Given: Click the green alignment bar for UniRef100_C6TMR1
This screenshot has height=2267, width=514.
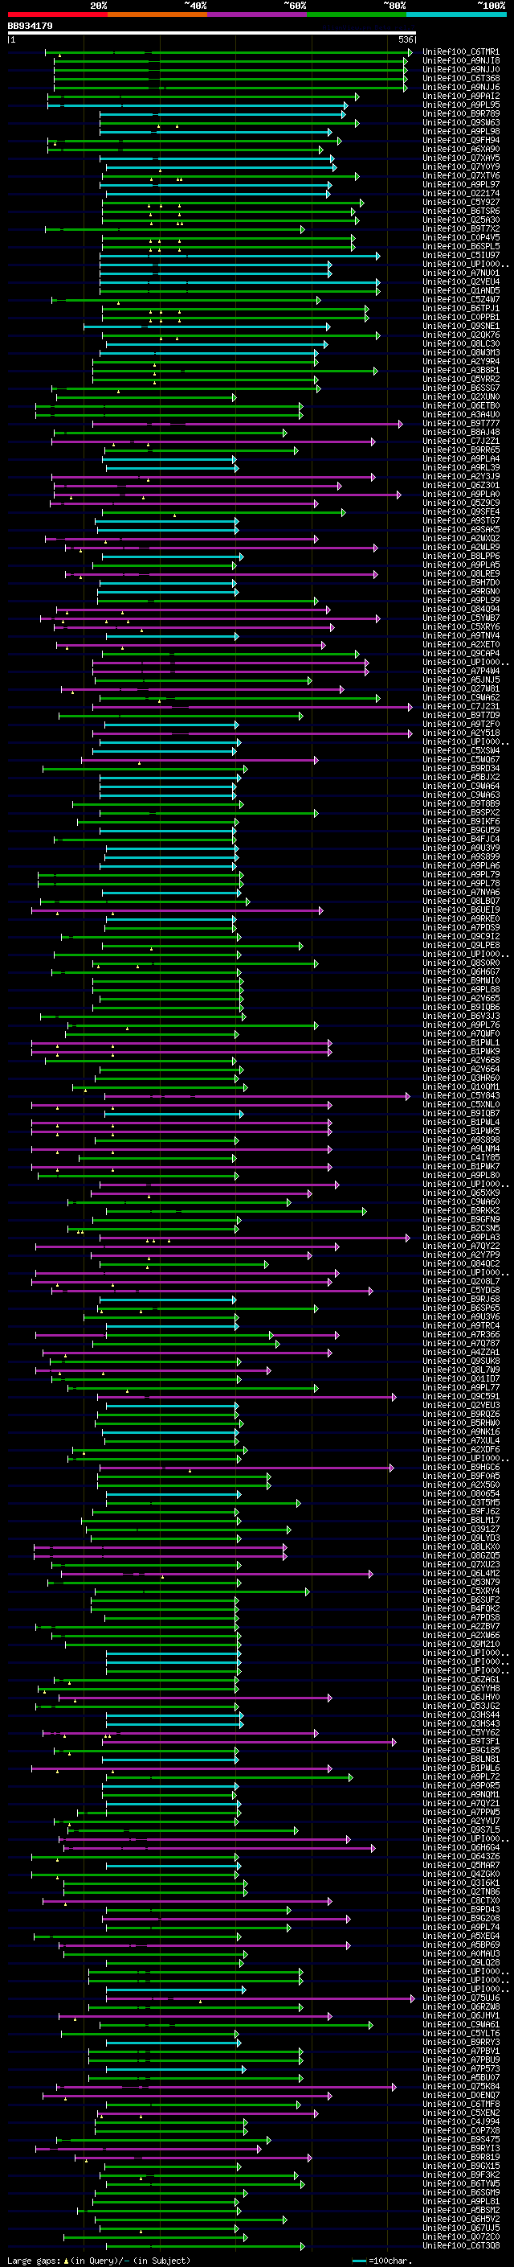Looking at the screenshot, I should pos(228,53).
